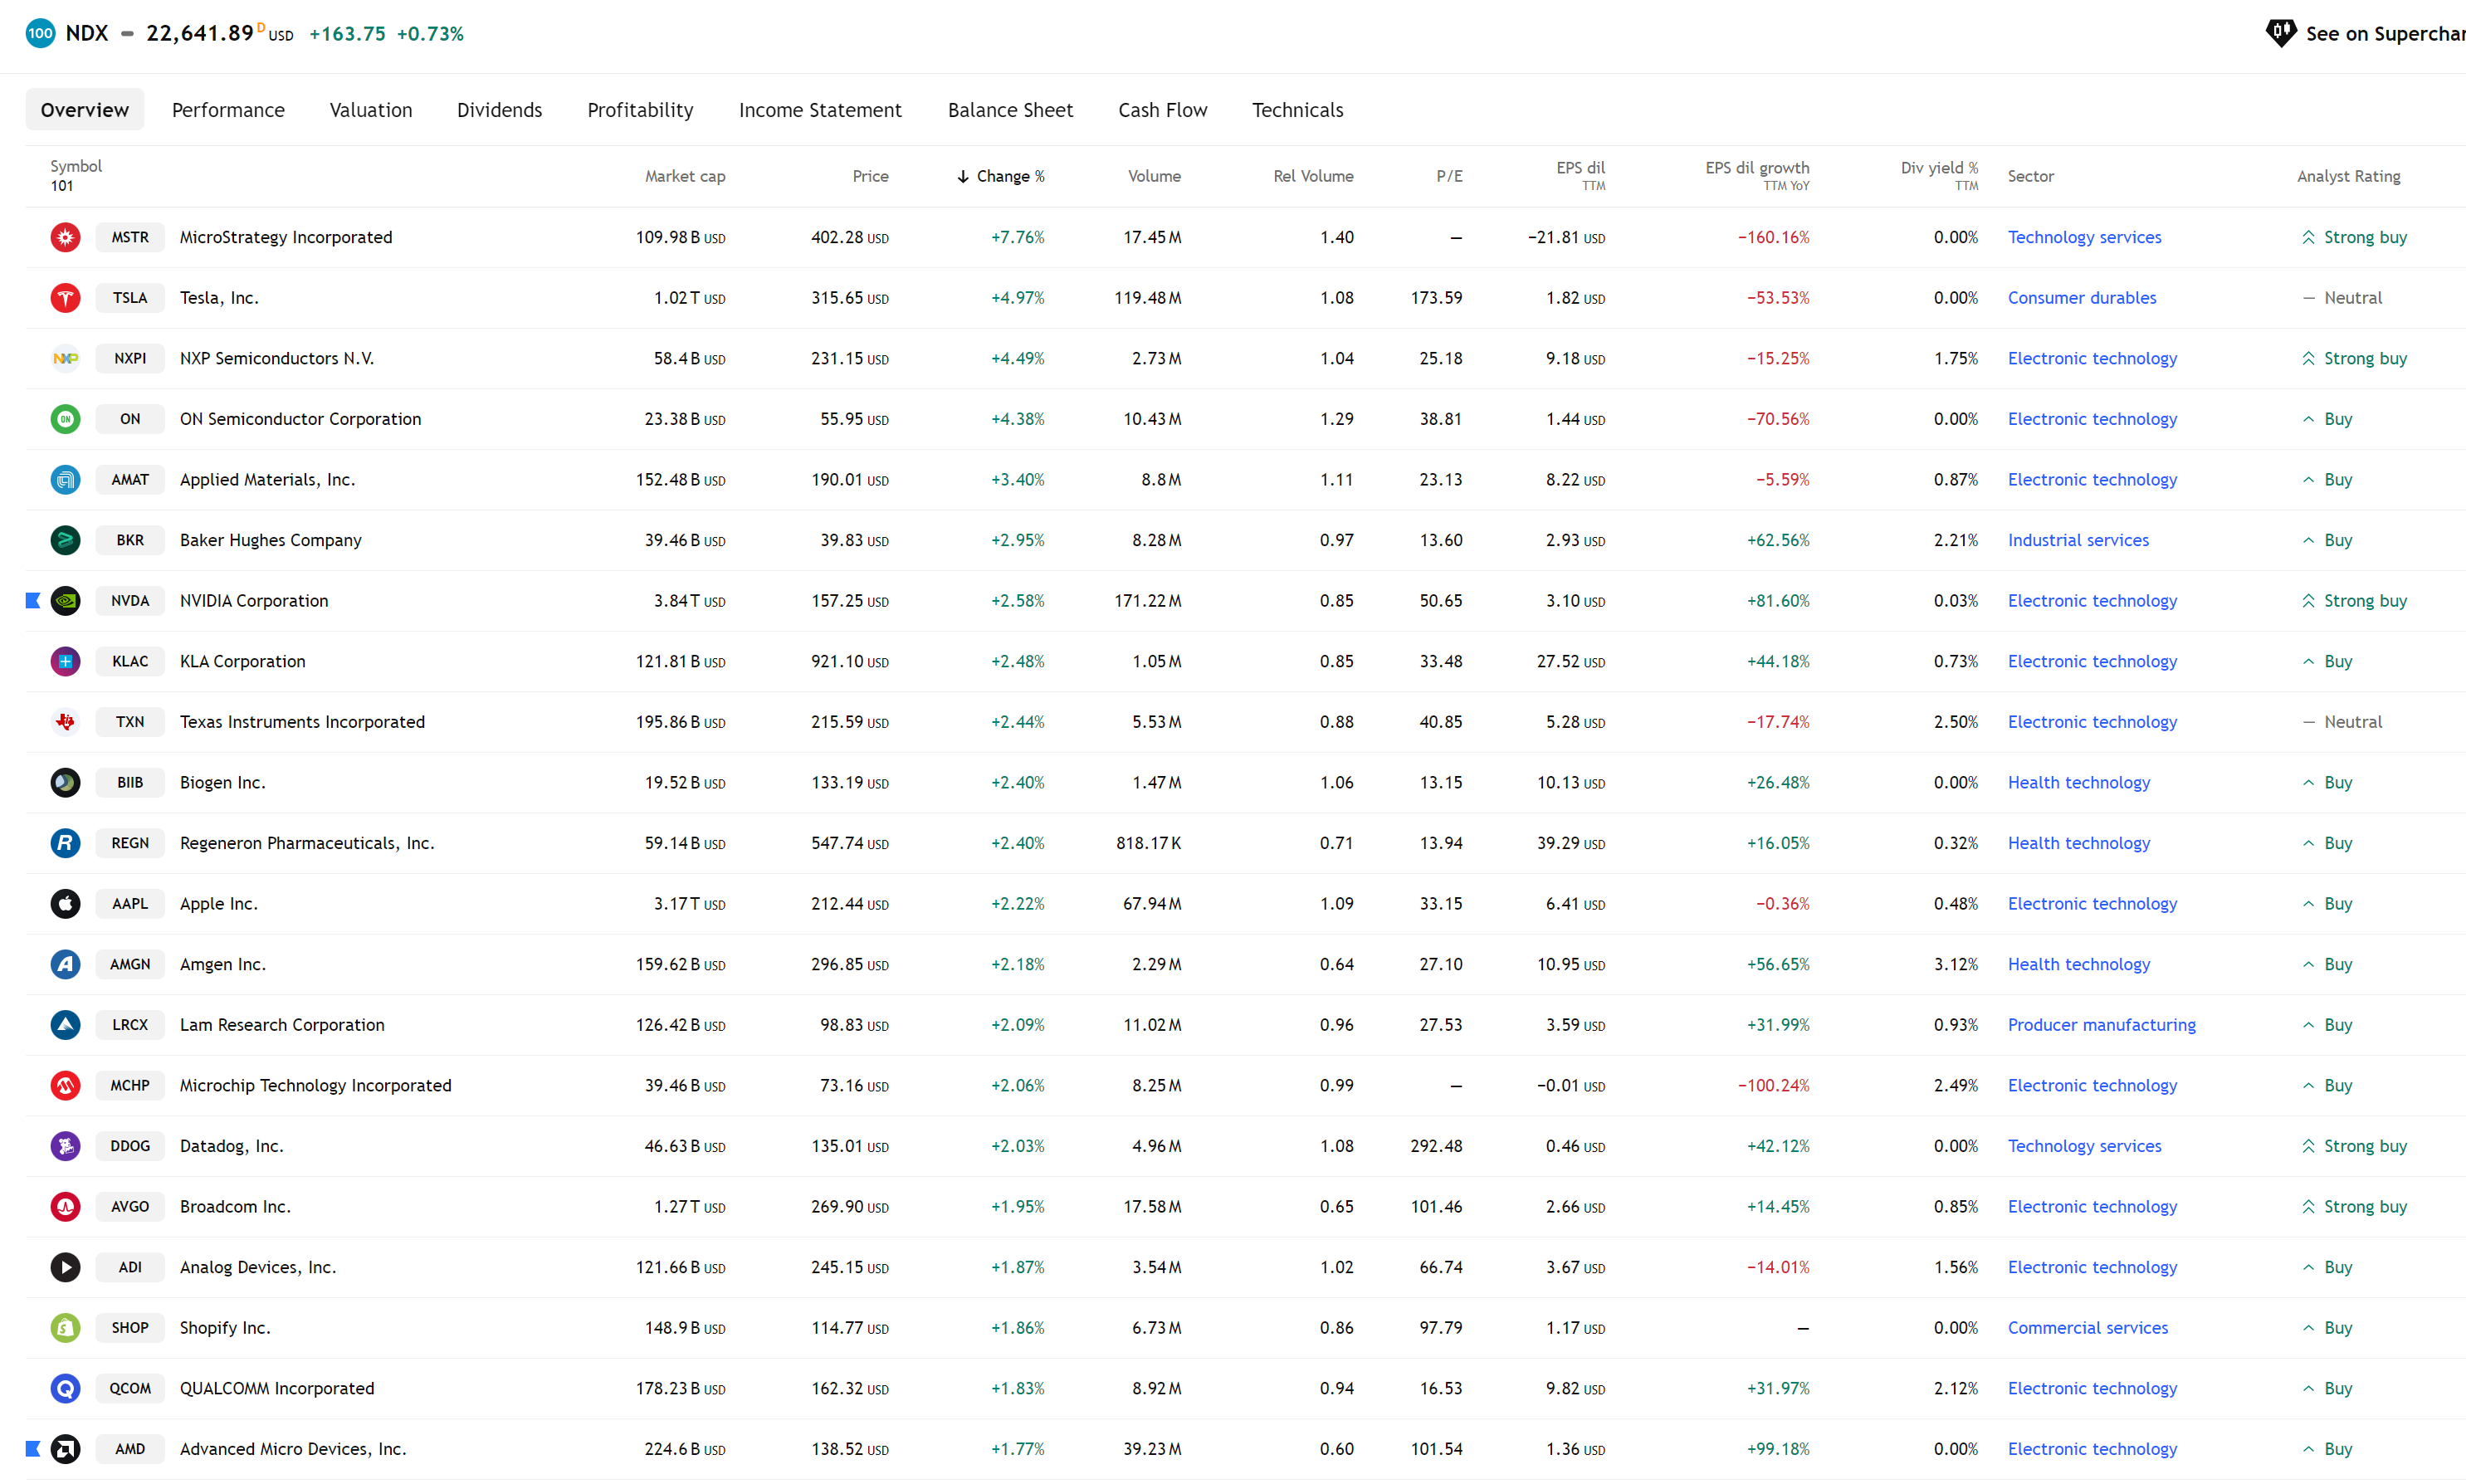Click the EPS dil column header
2466x1484 pixels.
1580,175
